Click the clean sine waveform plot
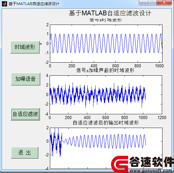The image size is (174, 173). (106, 43)
